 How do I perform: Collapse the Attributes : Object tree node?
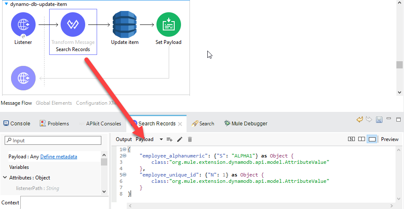5,178
